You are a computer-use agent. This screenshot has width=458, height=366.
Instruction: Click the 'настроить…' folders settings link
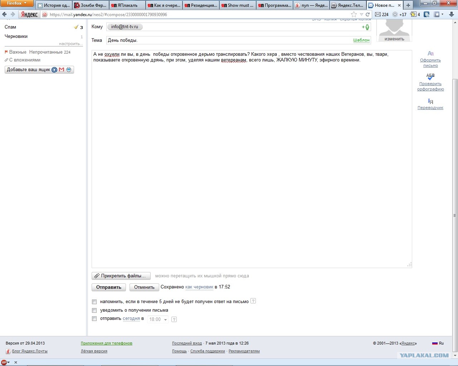71,44
